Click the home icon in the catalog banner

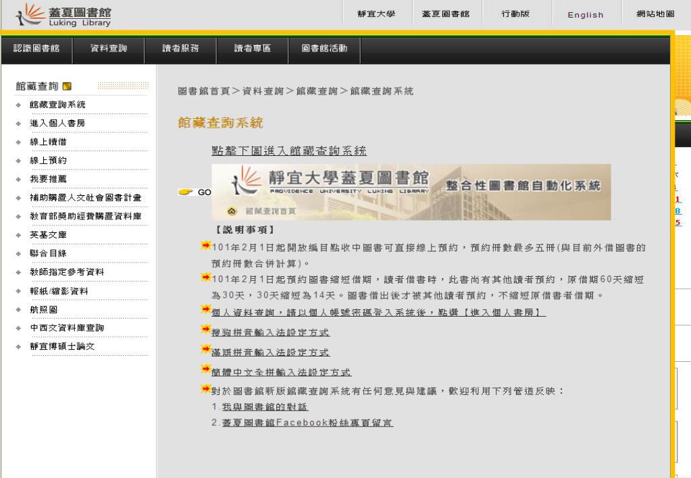click(232, 211)
